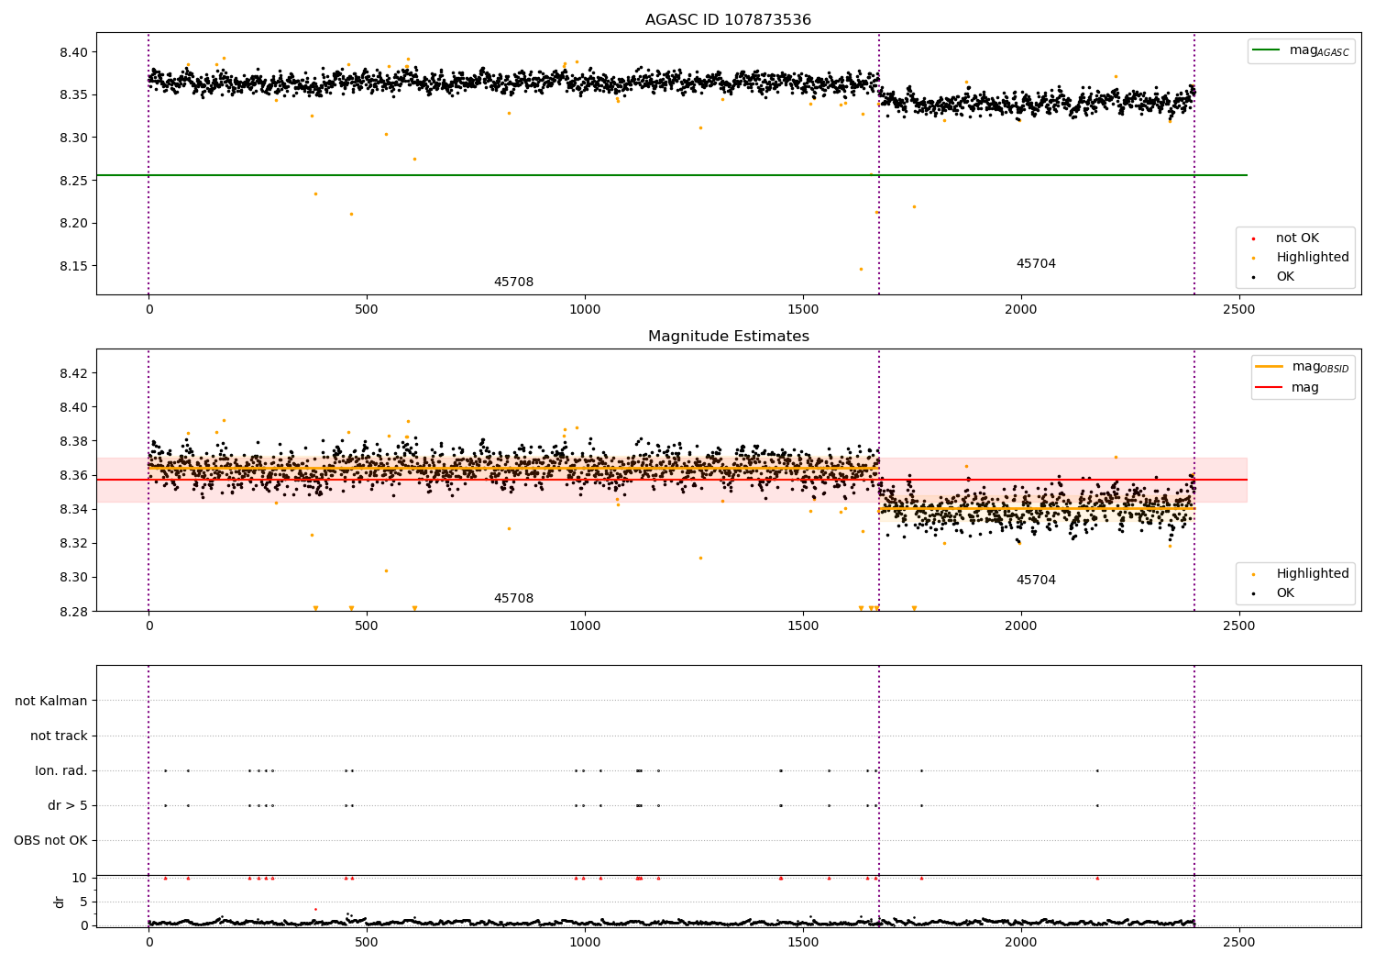Click the 10 tick label on the dr axis
Image resolution: width=1375 pixels, height=963 pixels.
[x=80, y=879]
